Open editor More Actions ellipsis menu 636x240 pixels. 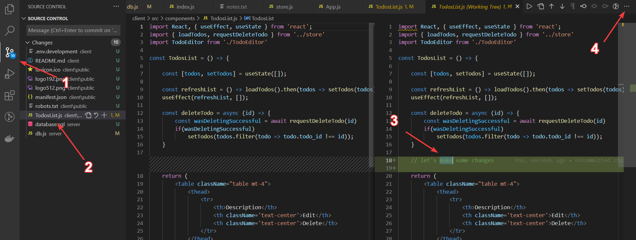click(627, 6)
